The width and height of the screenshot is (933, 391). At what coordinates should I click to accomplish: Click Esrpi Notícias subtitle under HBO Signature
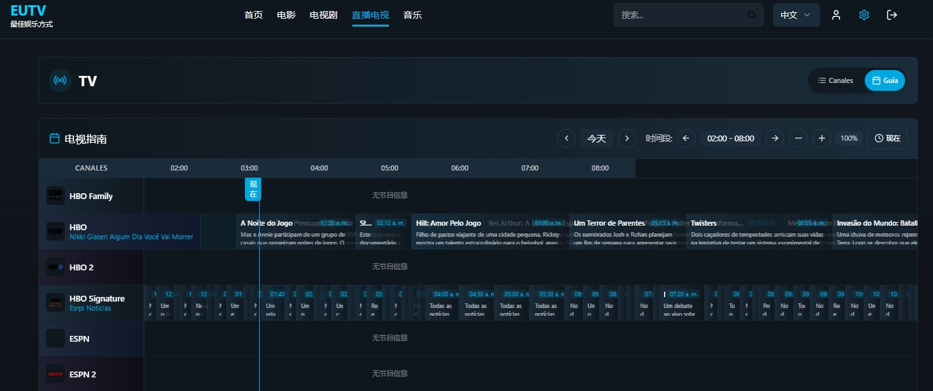[x=90, y=308]
